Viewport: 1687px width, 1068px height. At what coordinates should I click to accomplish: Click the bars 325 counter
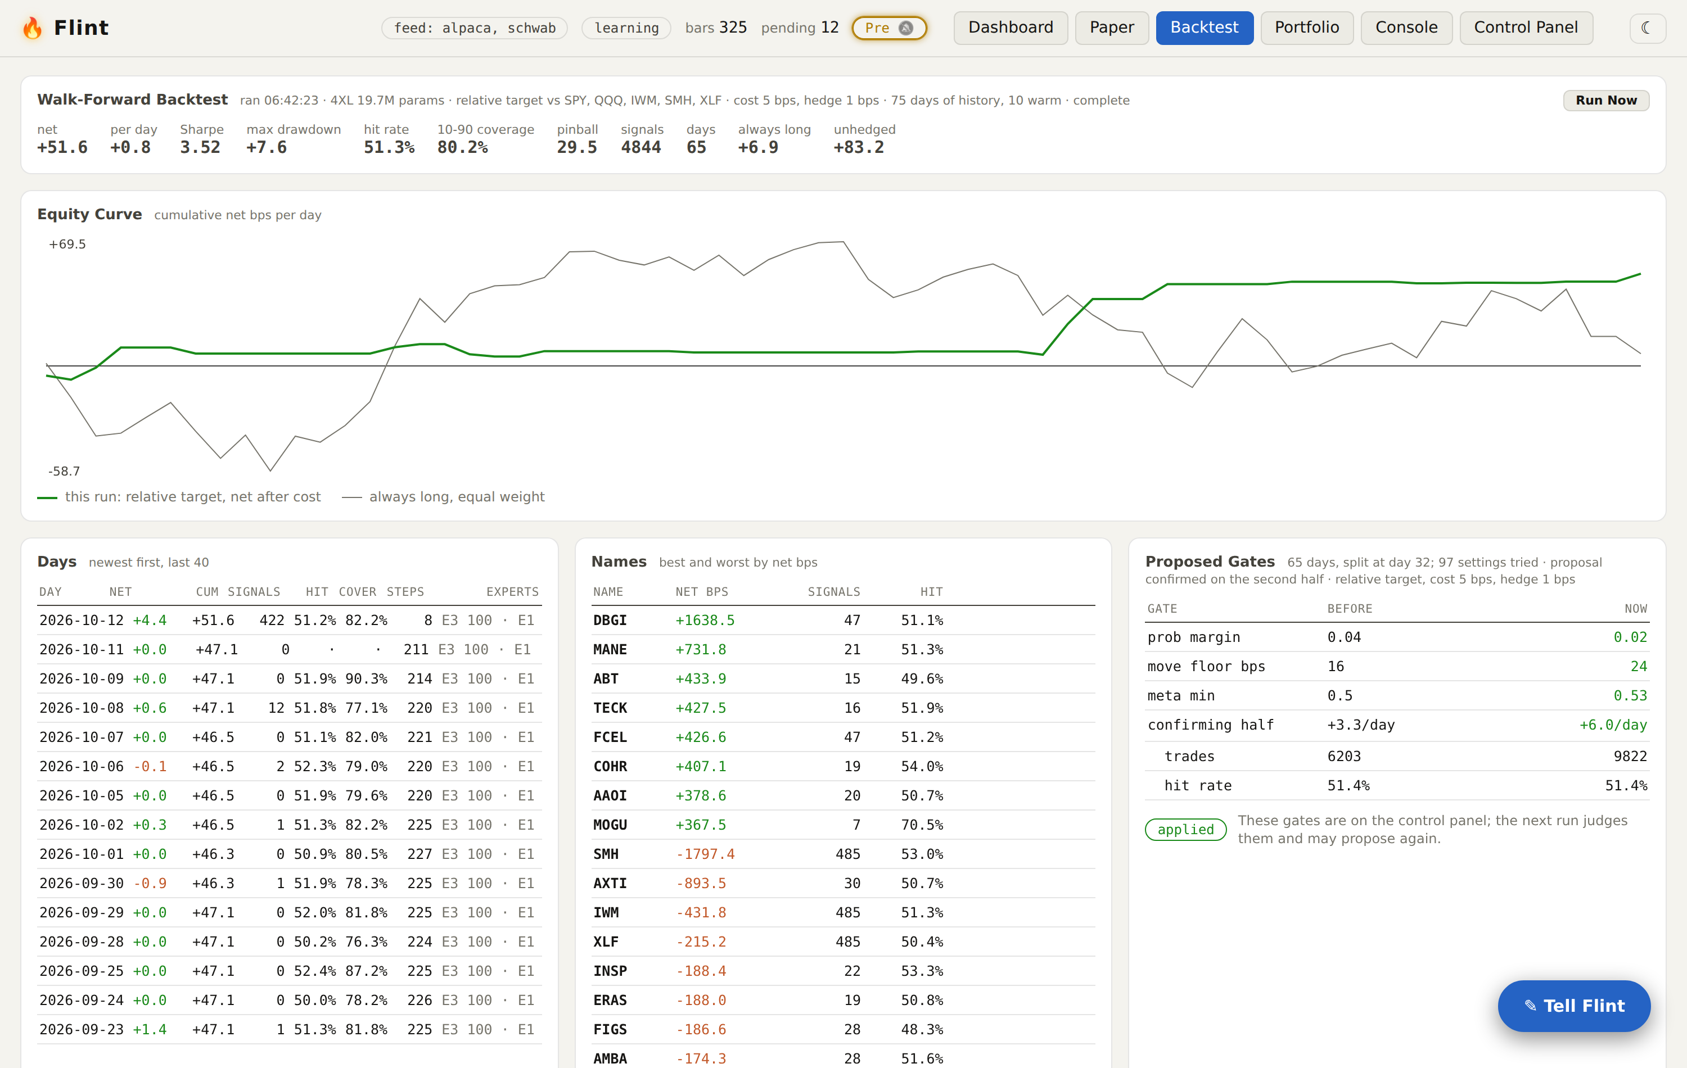click(715, 28)
